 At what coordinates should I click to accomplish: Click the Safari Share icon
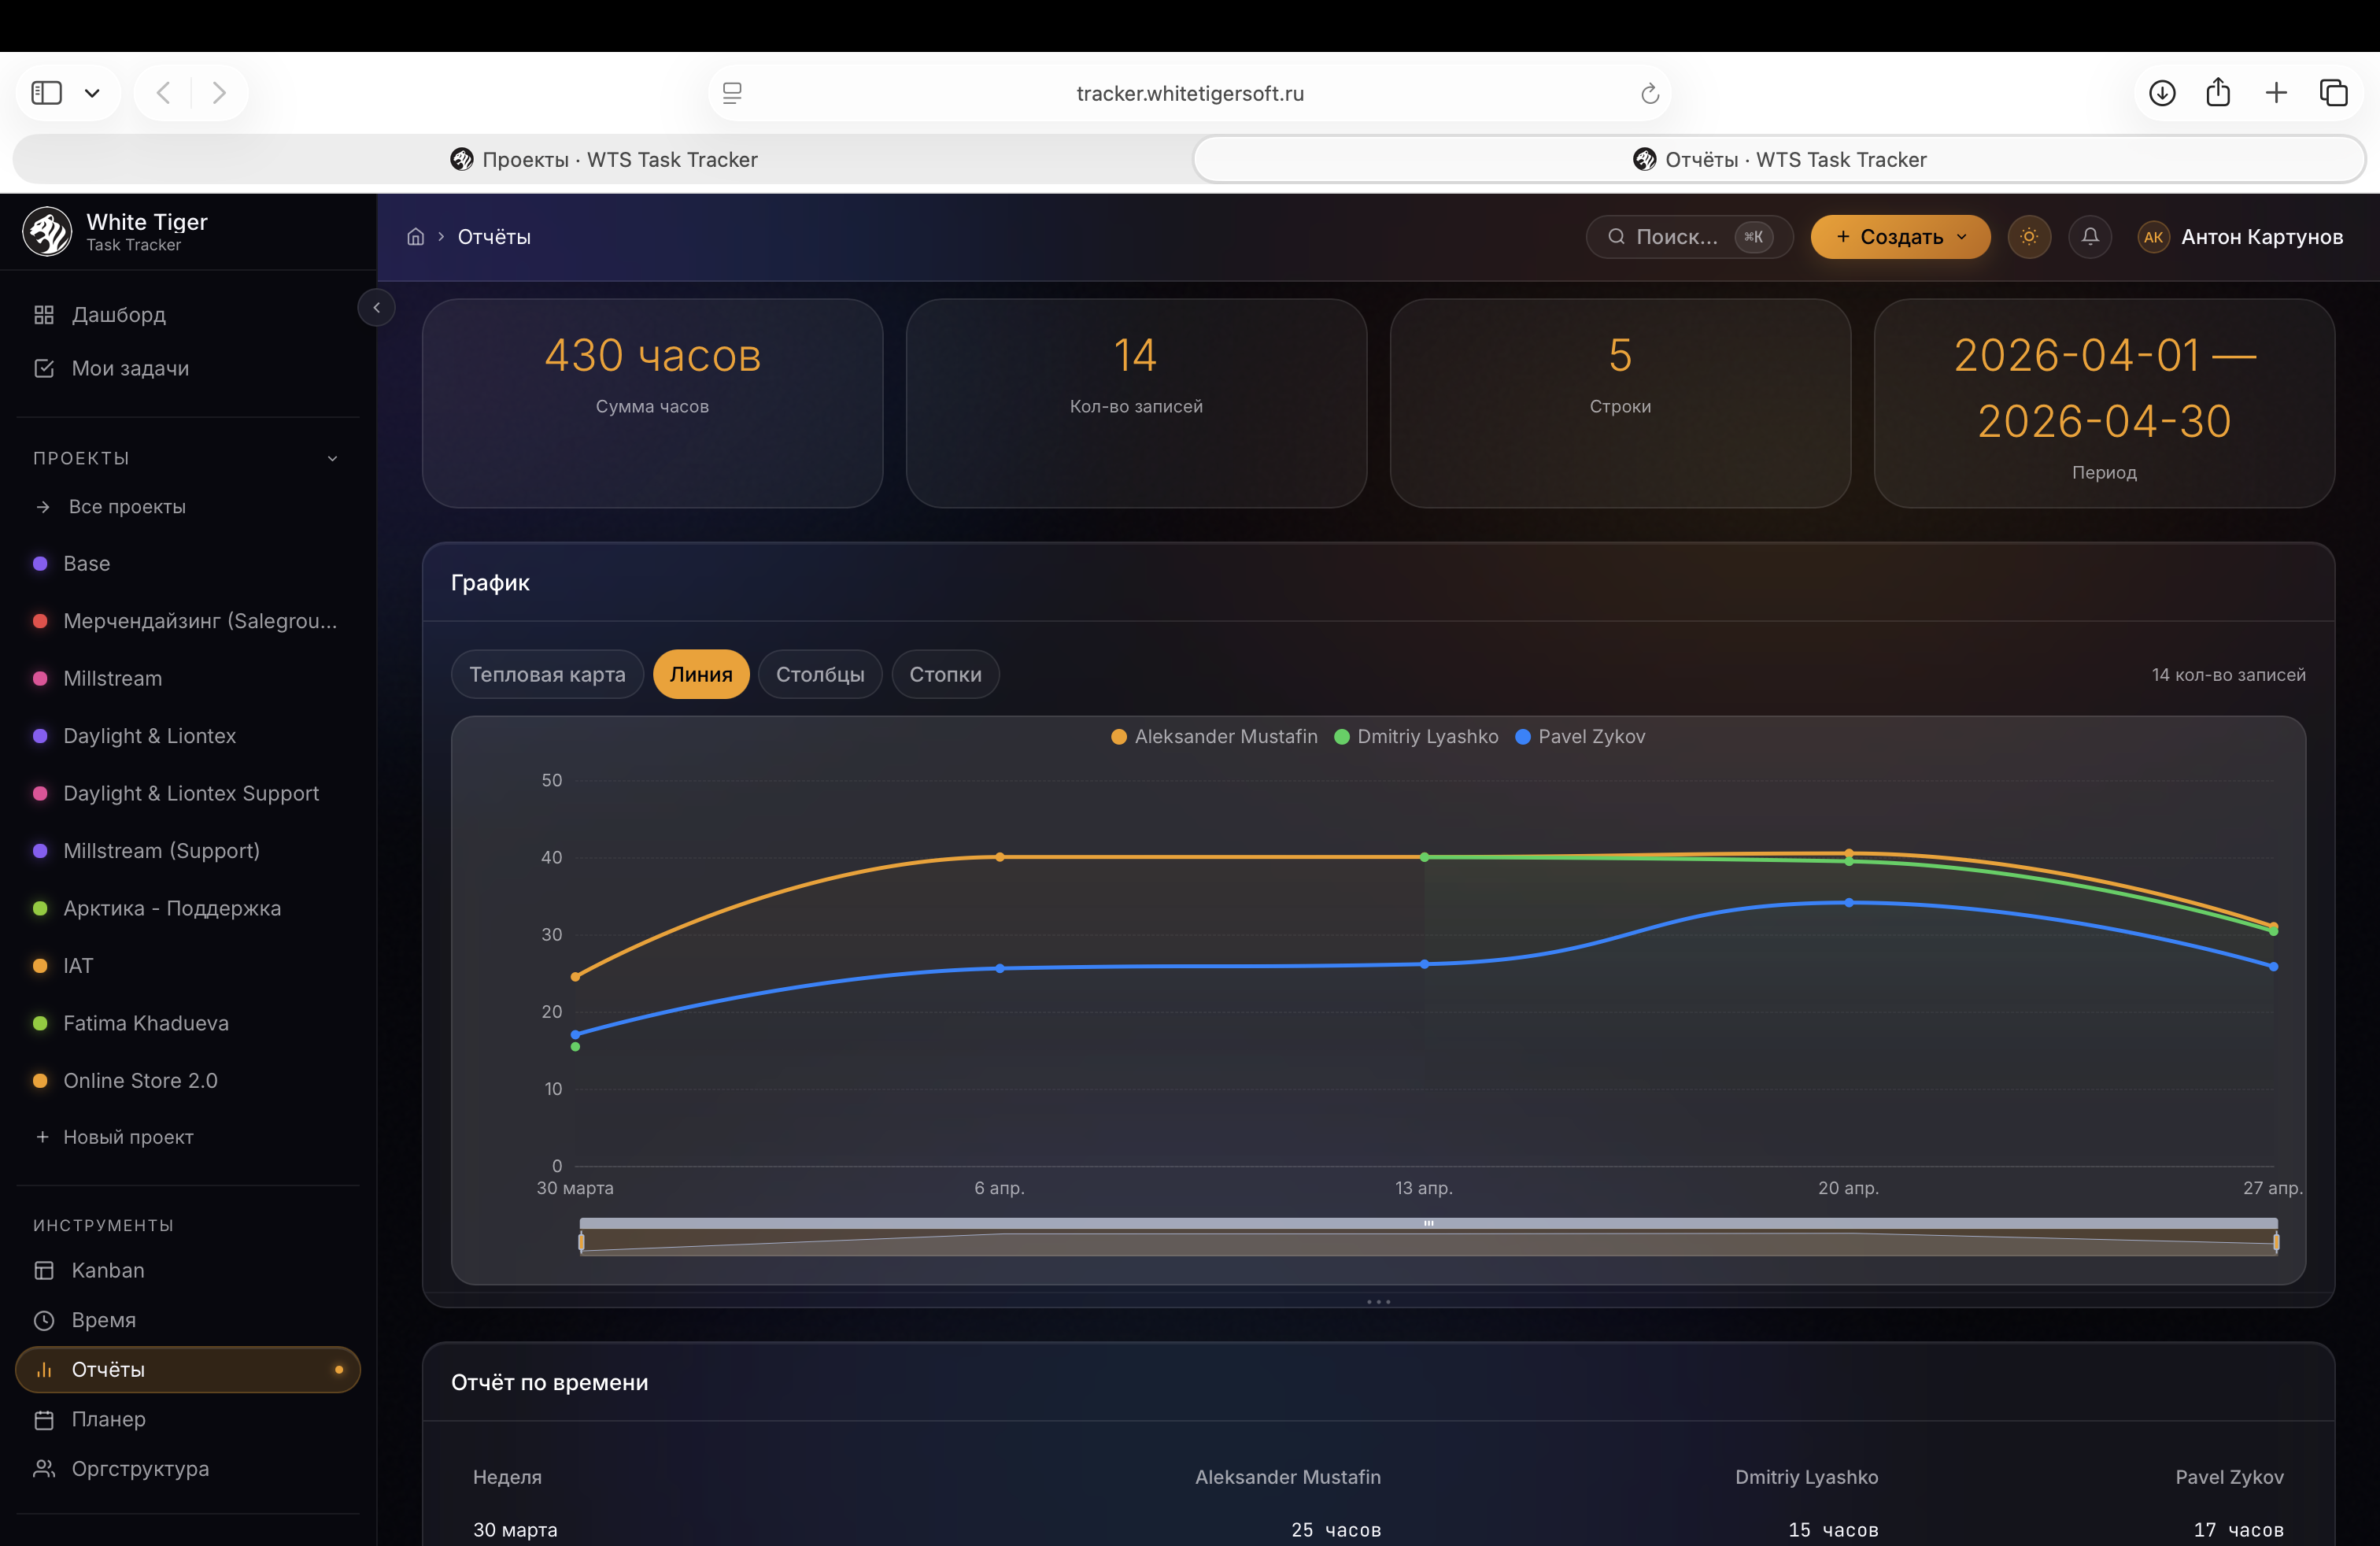point(2218,92)
